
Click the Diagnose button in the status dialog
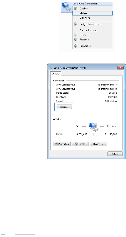pyautogui.click(x=98, y=144)
